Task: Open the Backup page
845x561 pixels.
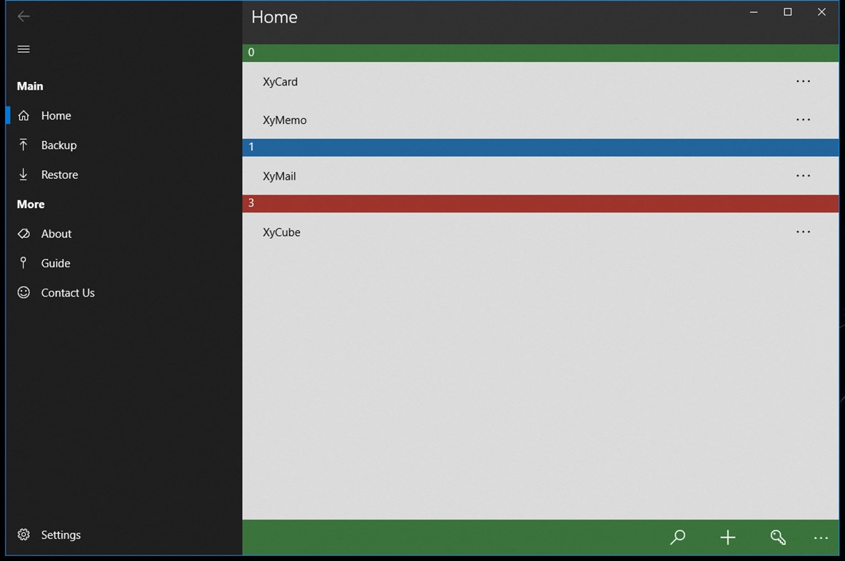Action: pos(124,145)
